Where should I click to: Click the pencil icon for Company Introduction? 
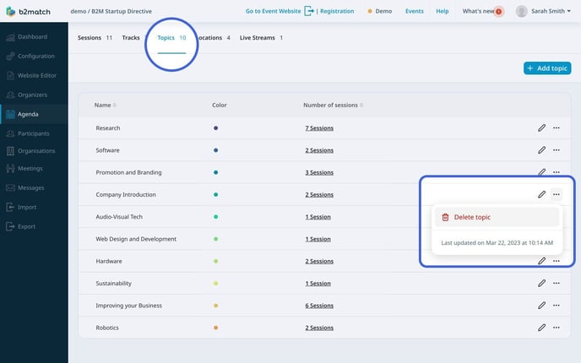click(541, 194)
